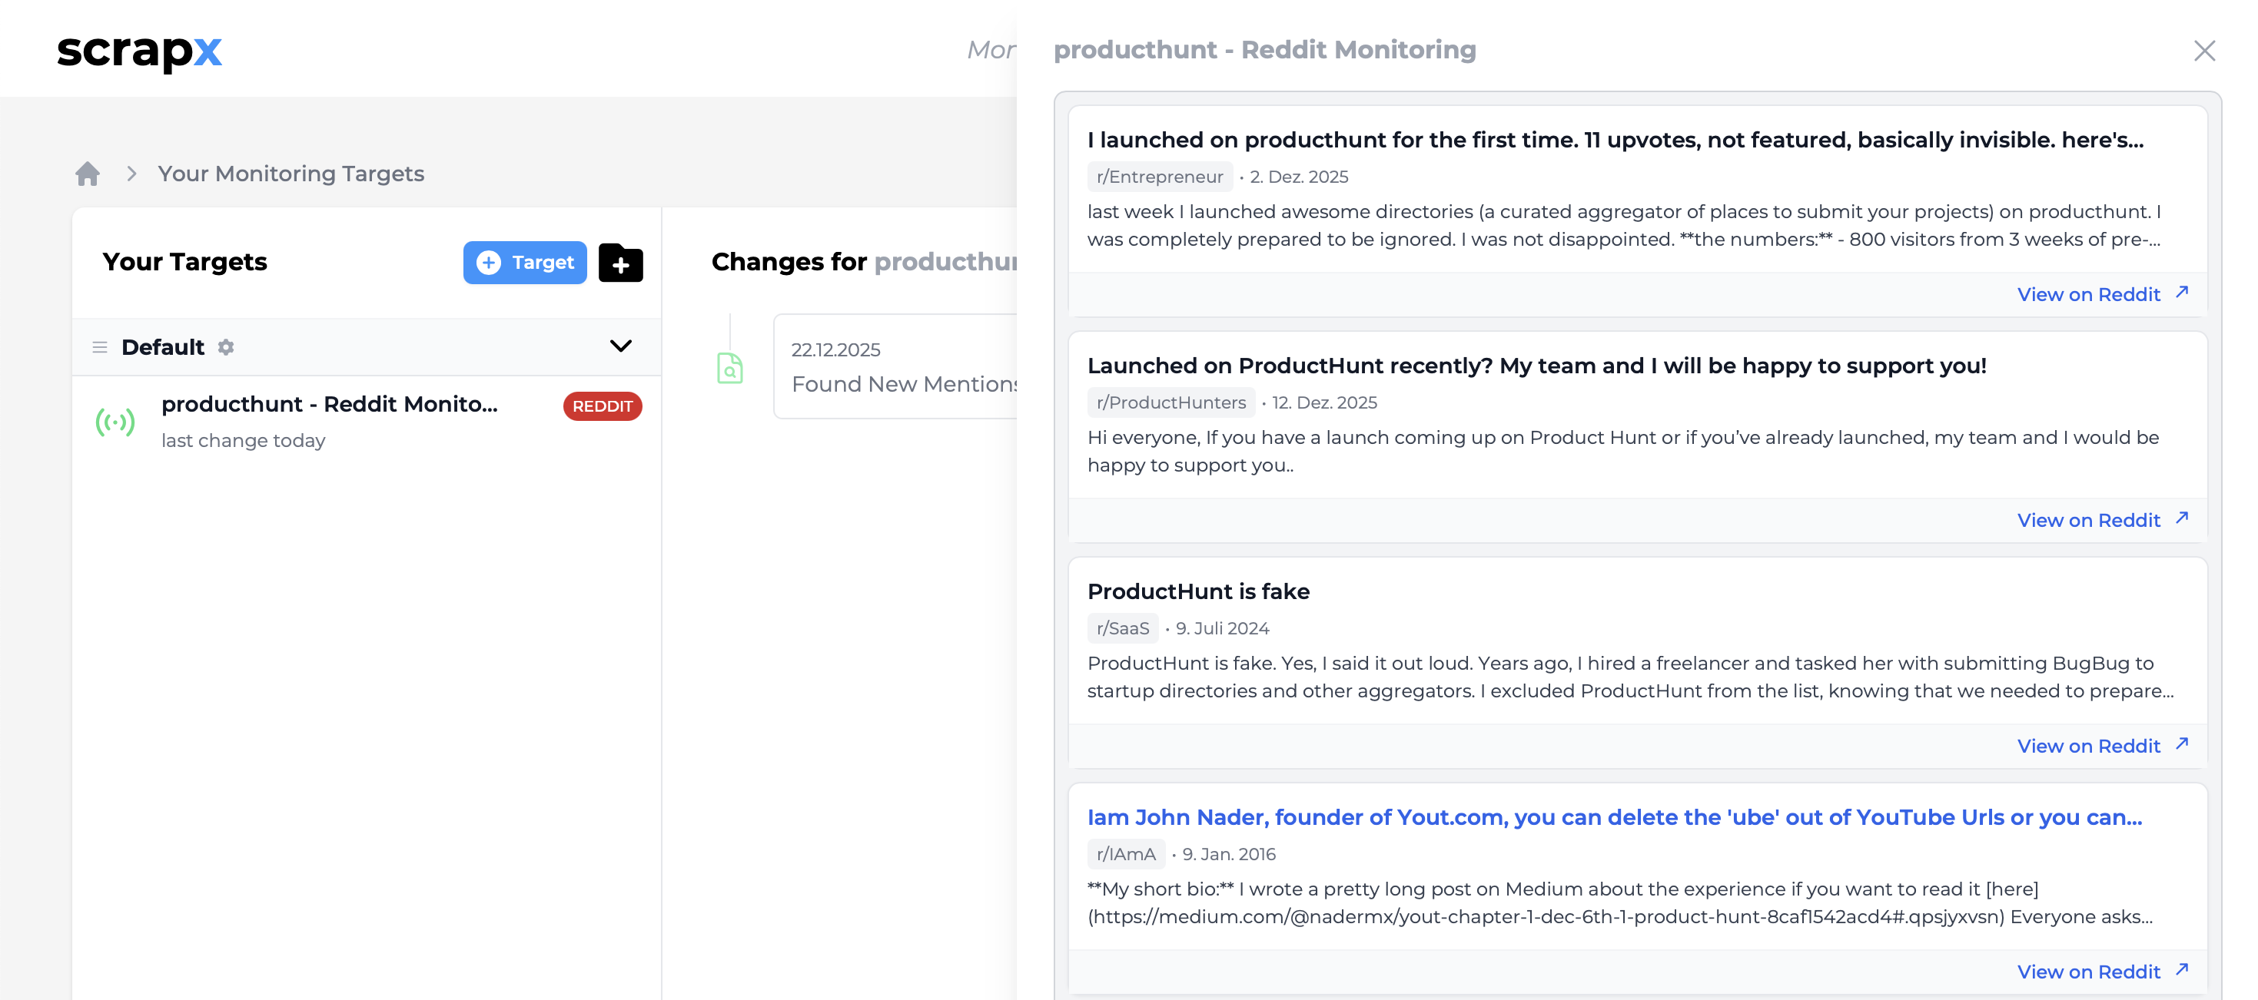Screen dimensions: 2258x1000
Task: Close the producthunt Reddit Monitoring panel
Action: (2203, 51)
